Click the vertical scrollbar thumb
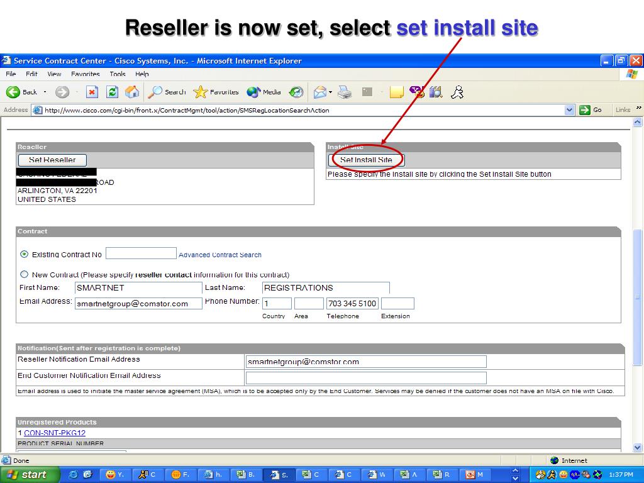 click(638, 297)
